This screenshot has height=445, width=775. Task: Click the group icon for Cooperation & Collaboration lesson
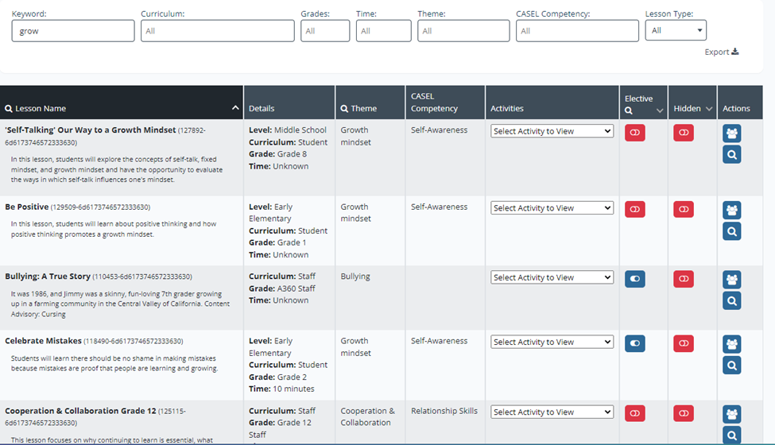click(731, 414)
